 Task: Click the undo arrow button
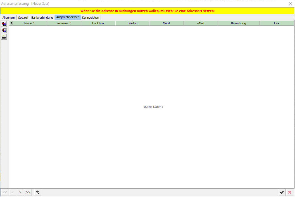click(x=38, y=192)
